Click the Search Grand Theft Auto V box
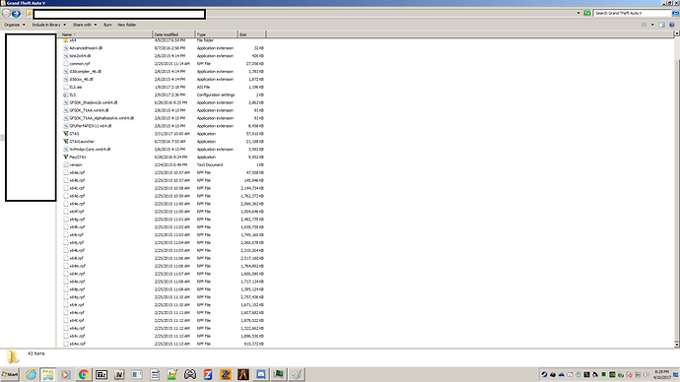 pos(632,13)
